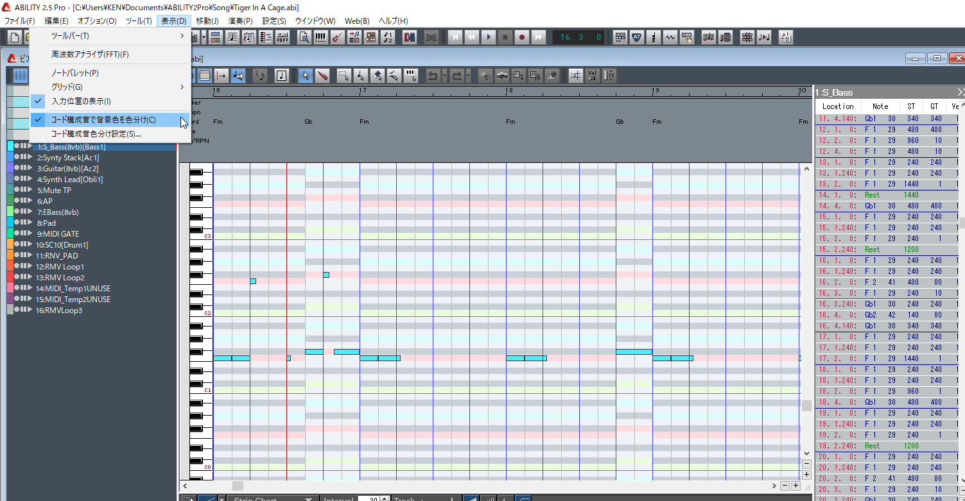
Task: Click the song position counter display
Action: 578,37
